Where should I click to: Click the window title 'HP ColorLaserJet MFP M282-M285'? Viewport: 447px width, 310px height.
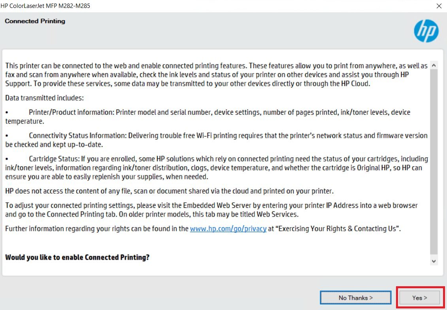pos(45,6)
